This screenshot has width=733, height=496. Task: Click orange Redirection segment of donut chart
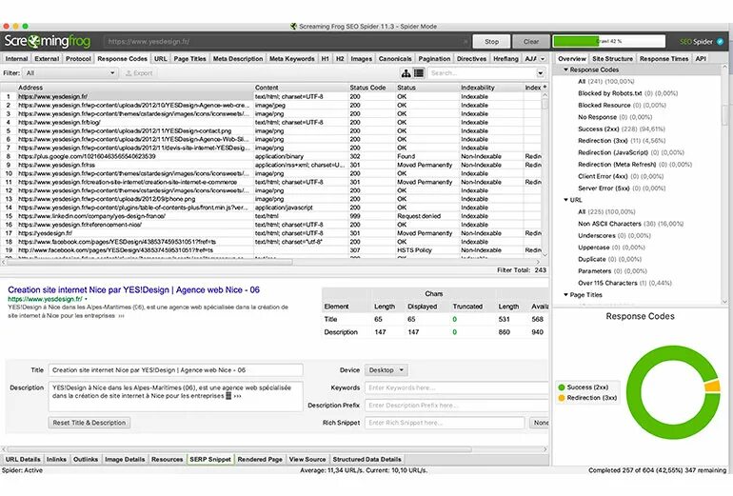tap(712, 387)
